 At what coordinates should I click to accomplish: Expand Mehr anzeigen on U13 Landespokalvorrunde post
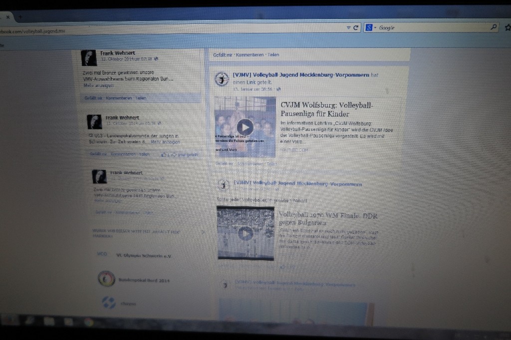click(x=165, y=142)
